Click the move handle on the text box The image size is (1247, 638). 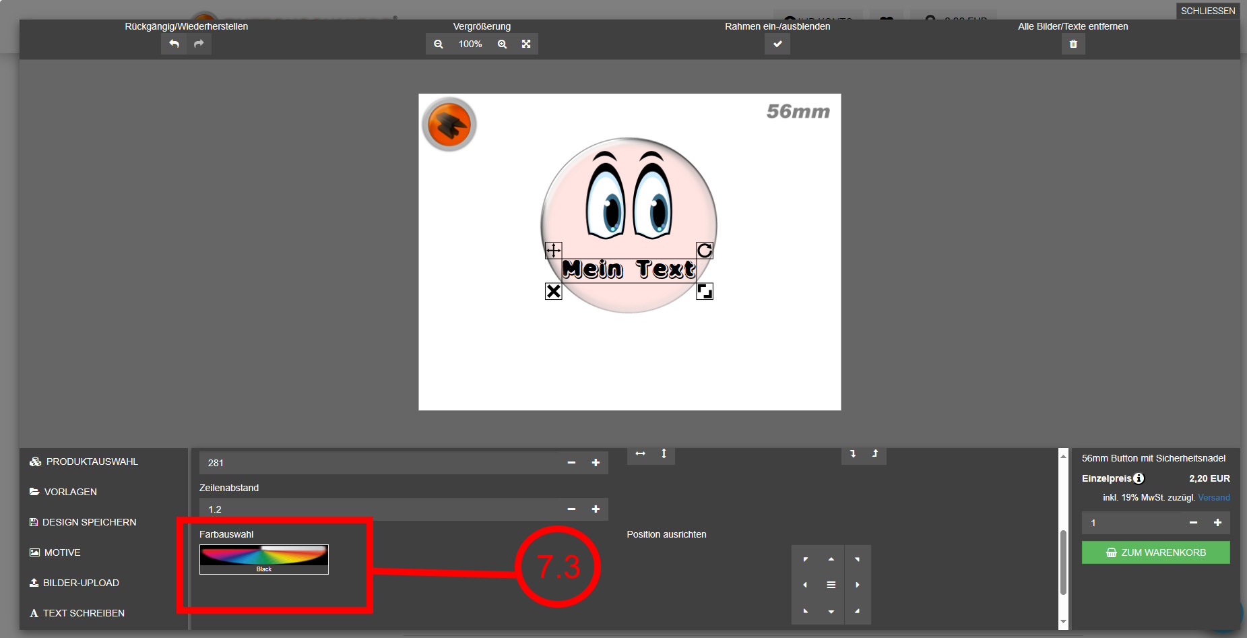coord(553,251)
